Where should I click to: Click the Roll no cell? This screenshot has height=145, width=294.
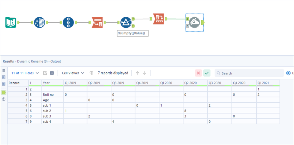click(53, 95)
